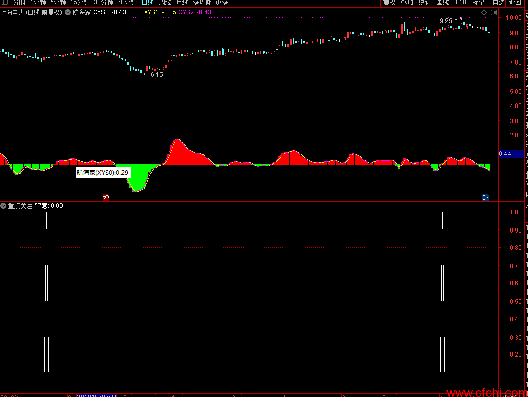Select the 周线 weekly chart tab
The image size is (528, 397).
point(165,3)
